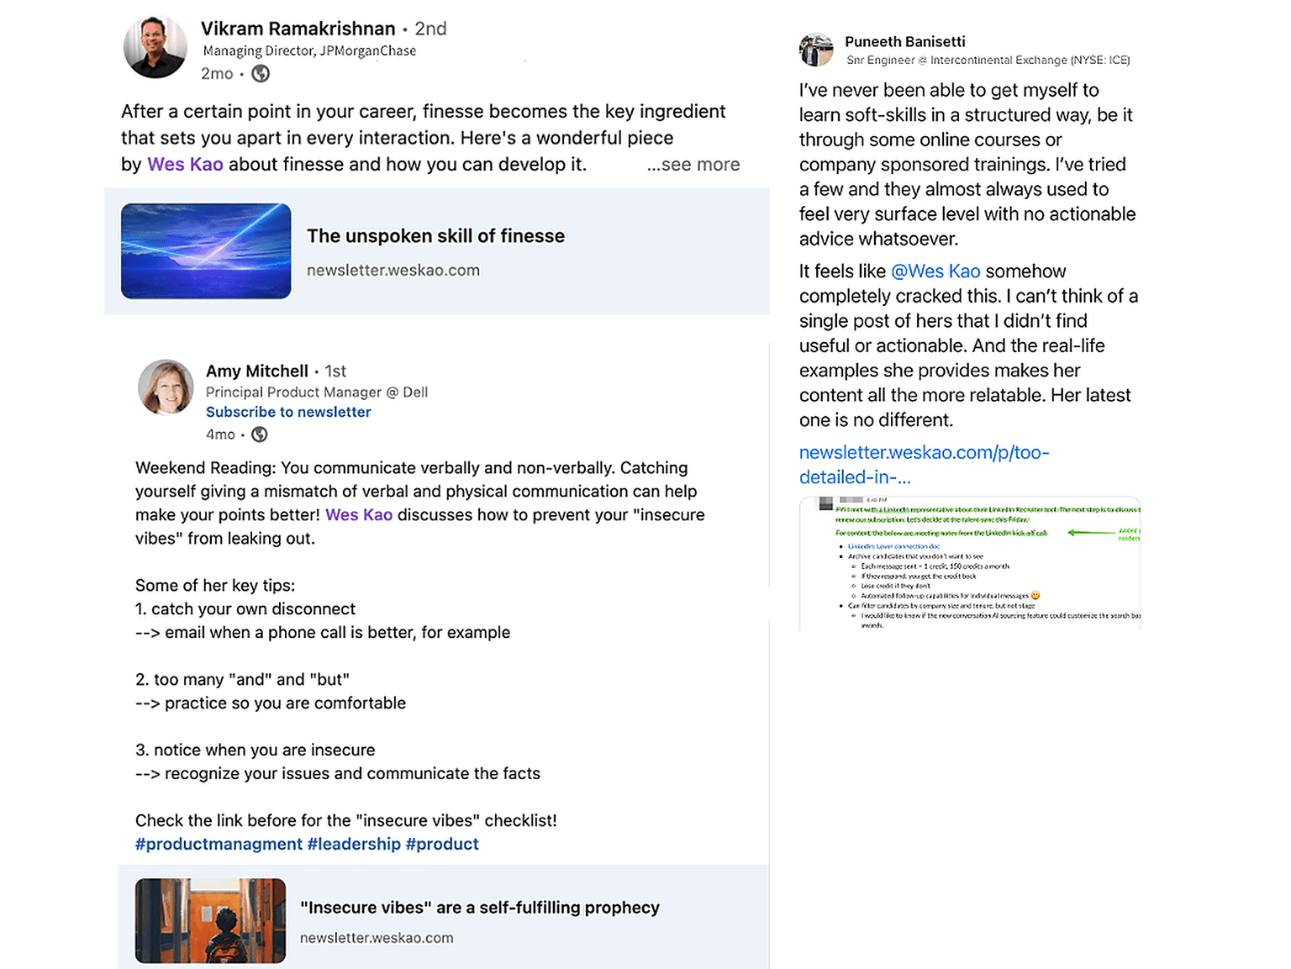Click Amy Mitchell's profile photo
The height and width of the screenshot is (969, 1291).
(166, 387)
